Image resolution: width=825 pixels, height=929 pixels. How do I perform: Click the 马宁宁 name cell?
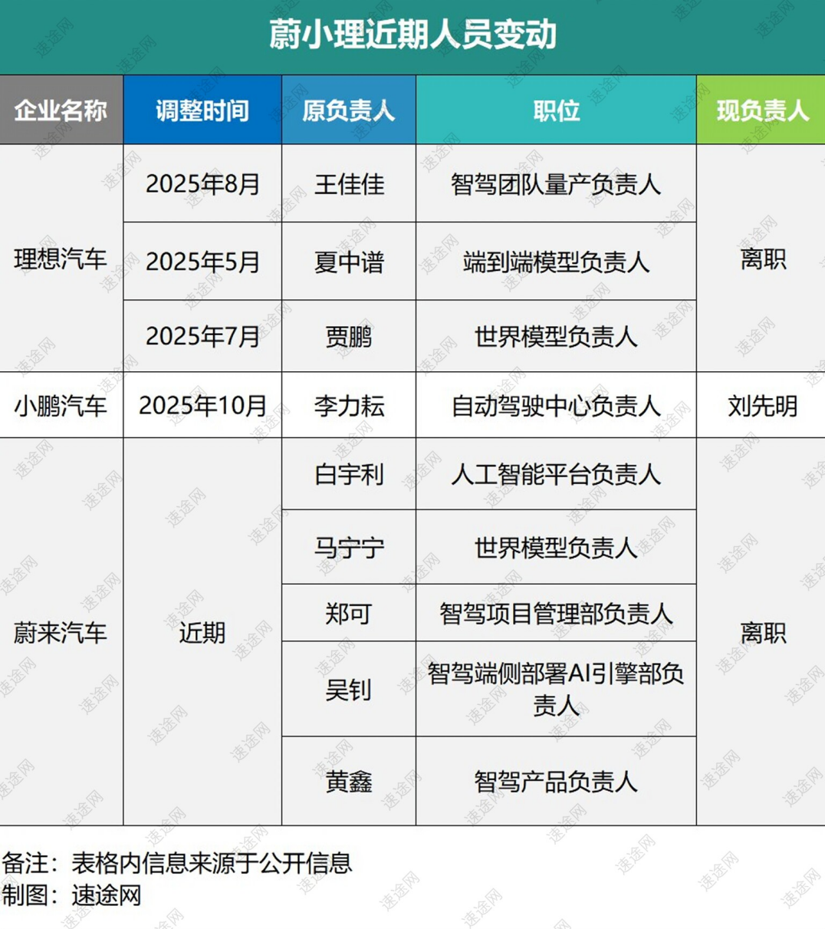(349, 547)
